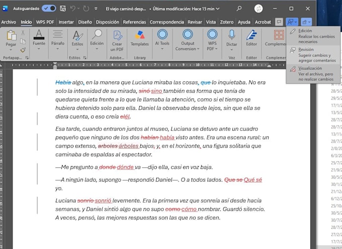The image size is (342, 249).
Task: Click the Format Painter brush icon
Action: [23, 50]
